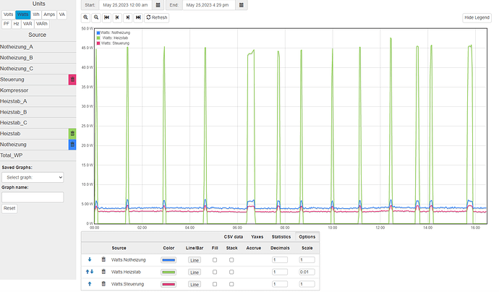Toggle Line/Bar for Watts Notheizung

click(x=195, y=260)
